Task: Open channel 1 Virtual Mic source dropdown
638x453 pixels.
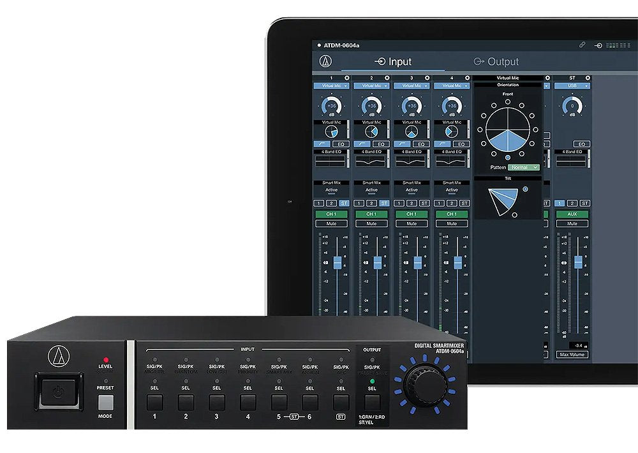Action: (331, 85)
